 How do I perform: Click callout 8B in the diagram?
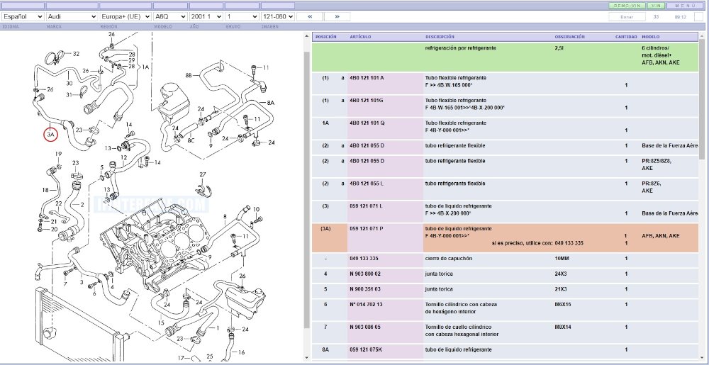(x=189, y=75)
